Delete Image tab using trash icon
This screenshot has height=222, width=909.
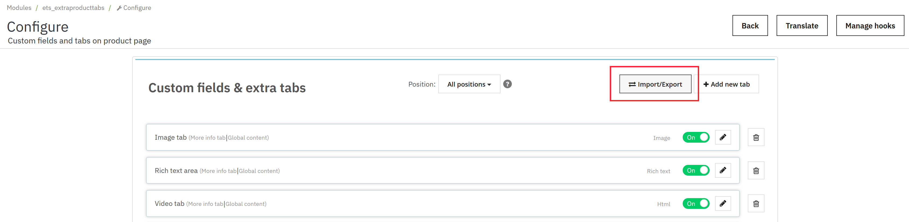(x=756, y=137)
